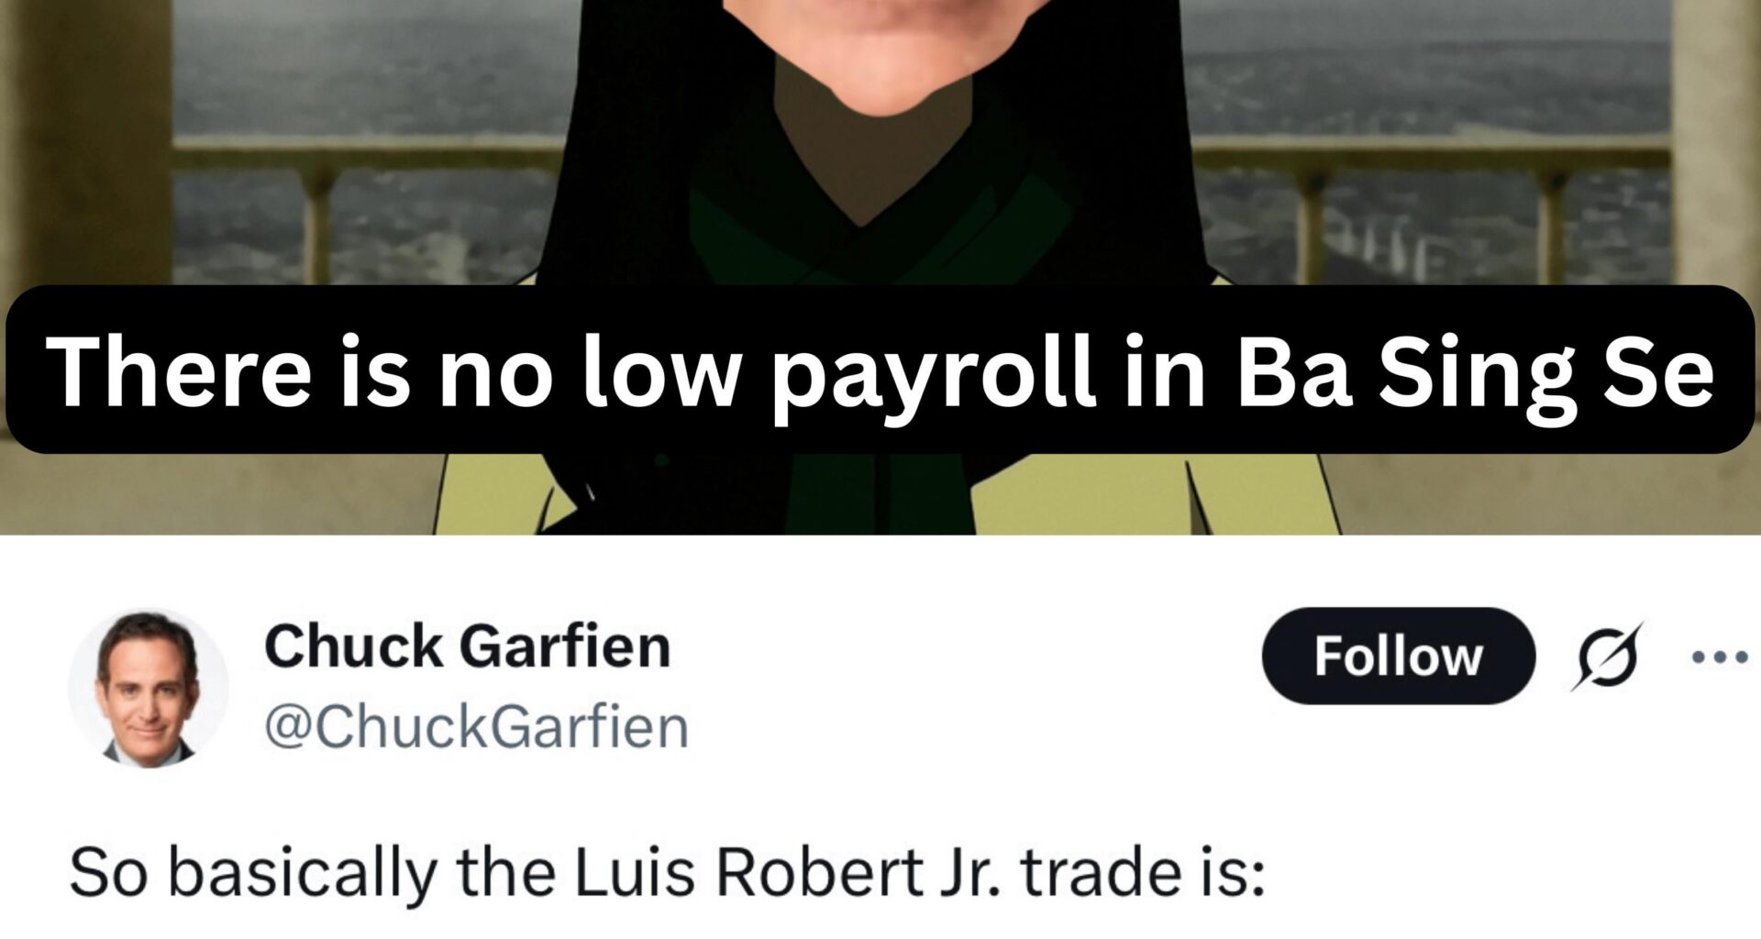Open the meme image of the dark-haired character
The height and width of the screenshot is (939, 1761).
880,267
